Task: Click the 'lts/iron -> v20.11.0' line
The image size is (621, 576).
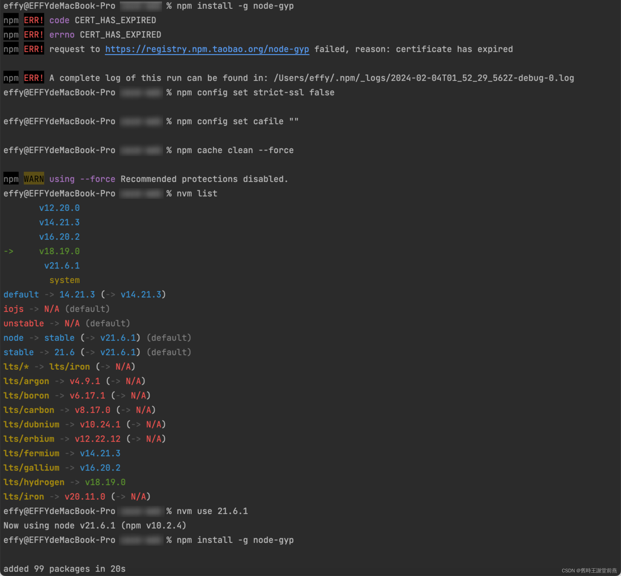Action: (x=77, y=497)
